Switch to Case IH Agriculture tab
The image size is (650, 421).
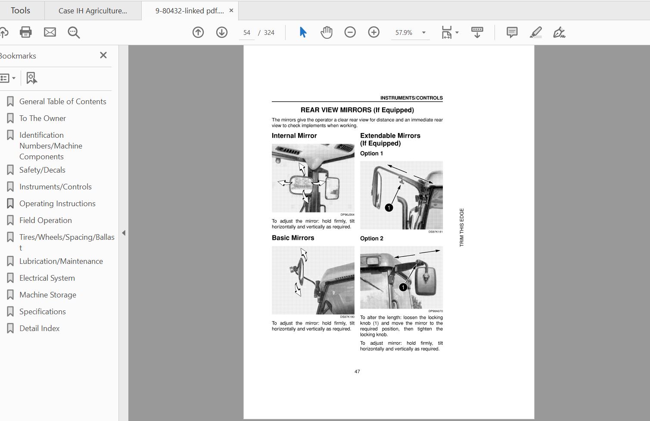tap(93, 11)
